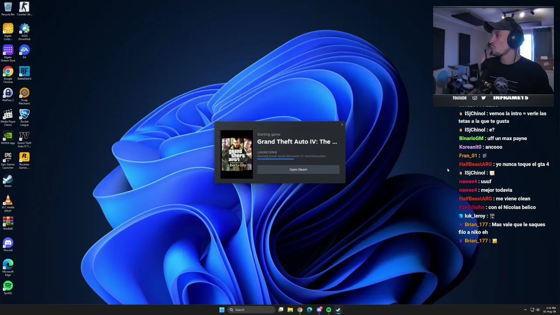Screen dimensions: 560x315
Task: Open Epic Games Launcher shortcut
Action: click(8, 161)
